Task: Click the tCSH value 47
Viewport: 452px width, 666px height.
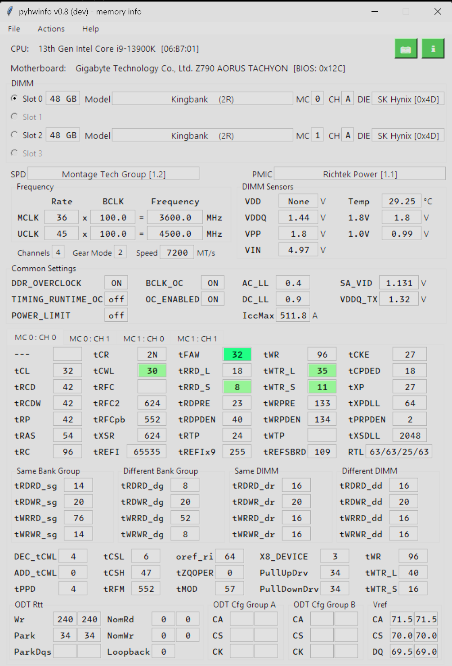Action: tap(146, 573)
